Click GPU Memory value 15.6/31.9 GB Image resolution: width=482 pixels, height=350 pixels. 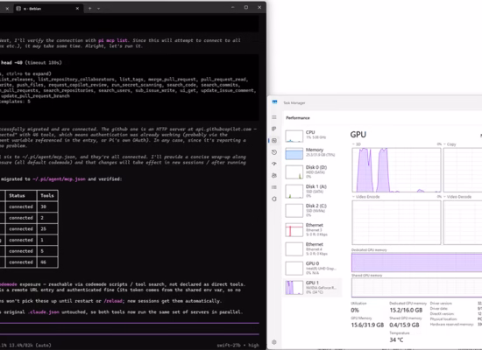pyautogui.click(x=367, y=325)
